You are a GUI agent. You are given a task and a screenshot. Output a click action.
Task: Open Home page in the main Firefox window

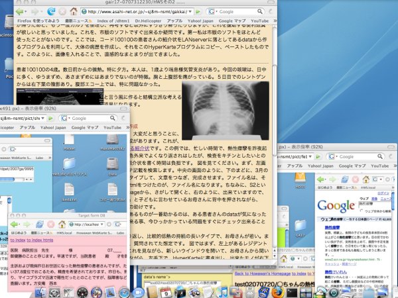pos(74,11)
